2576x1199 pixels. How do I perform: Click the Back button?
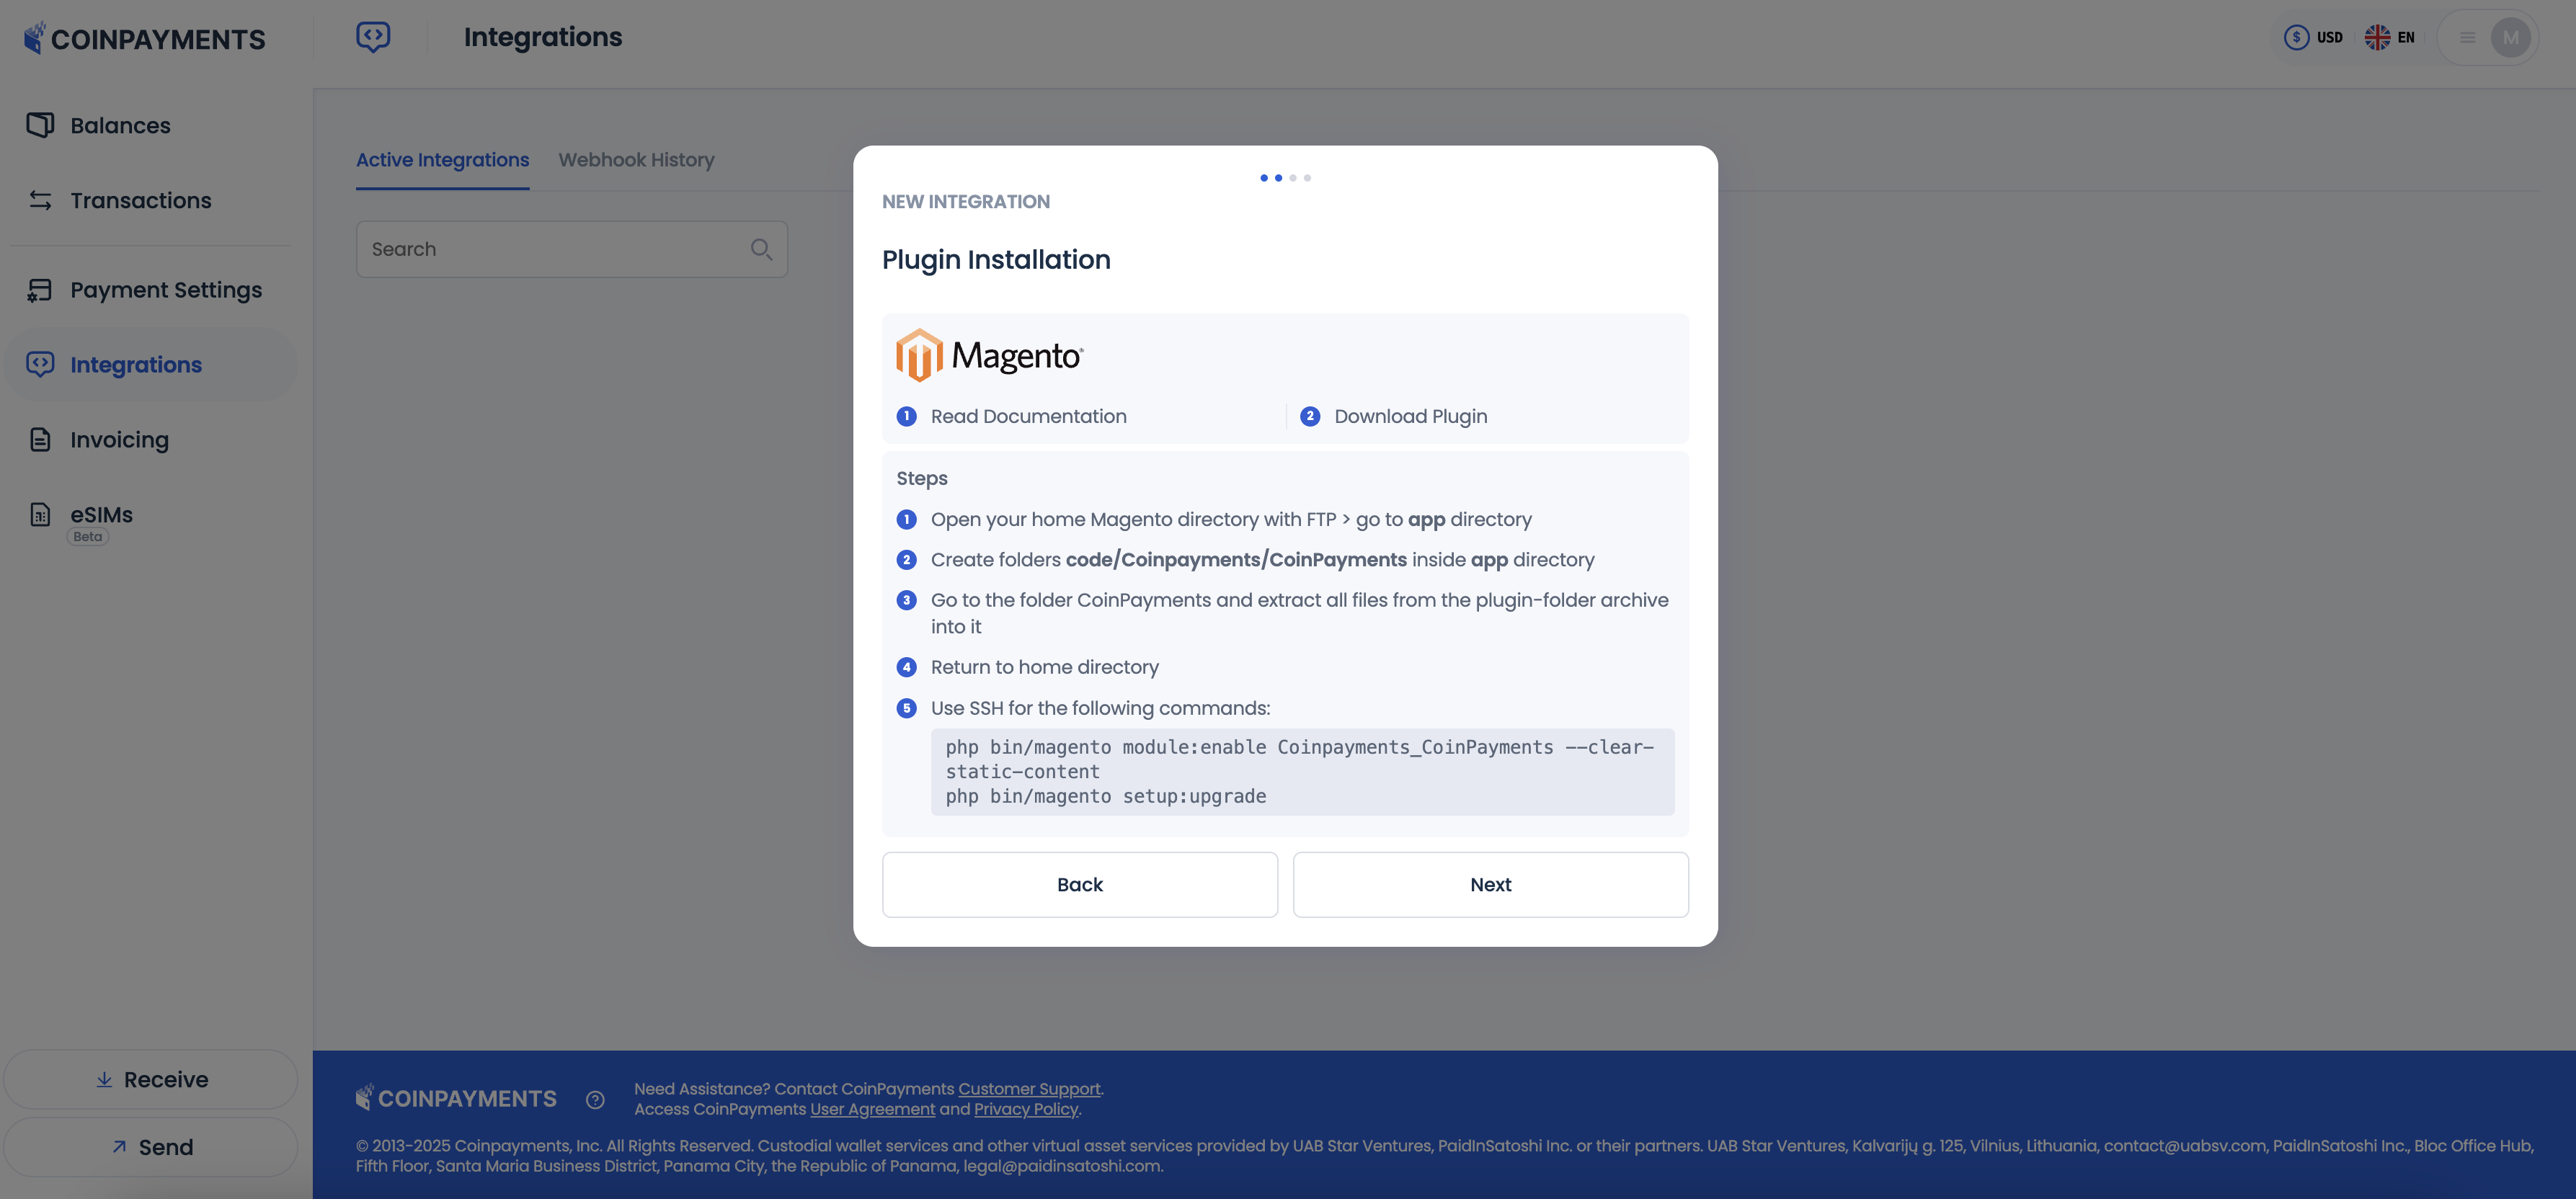pos(1079,884)
